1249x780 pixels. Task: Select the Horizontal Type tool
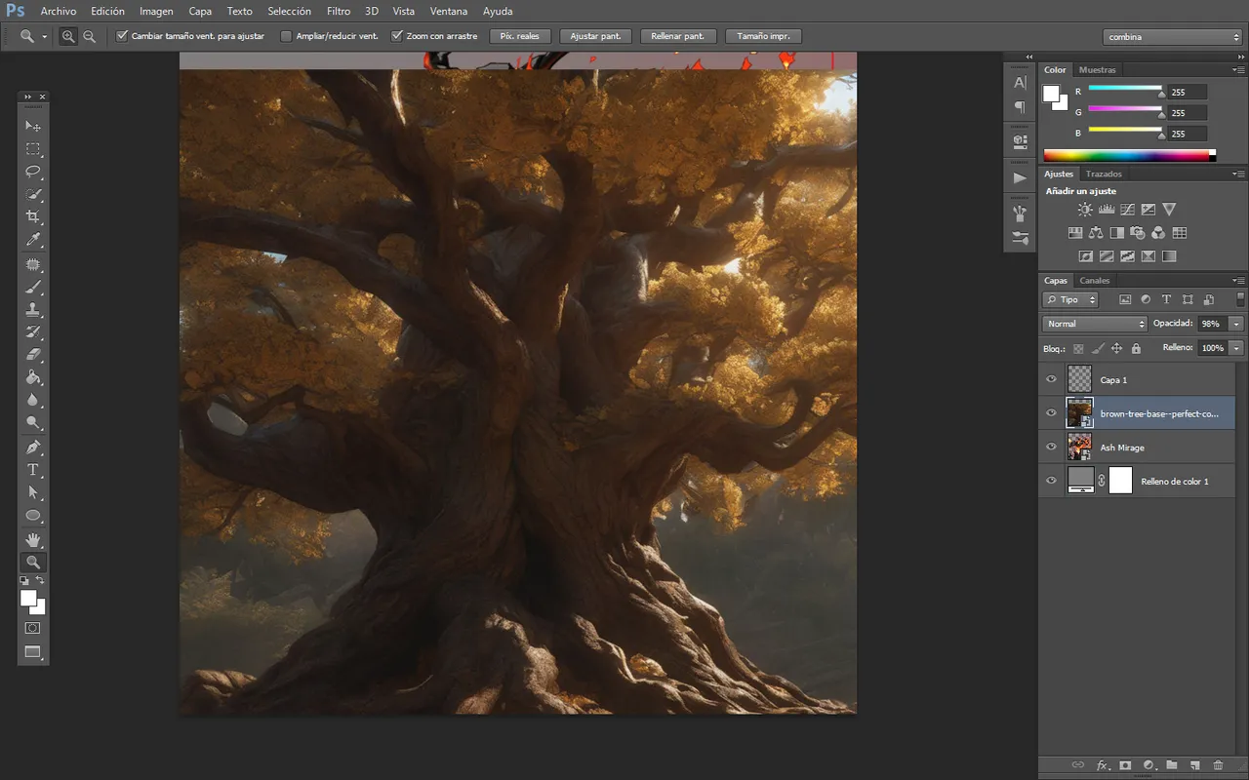(x=33, y=470)
